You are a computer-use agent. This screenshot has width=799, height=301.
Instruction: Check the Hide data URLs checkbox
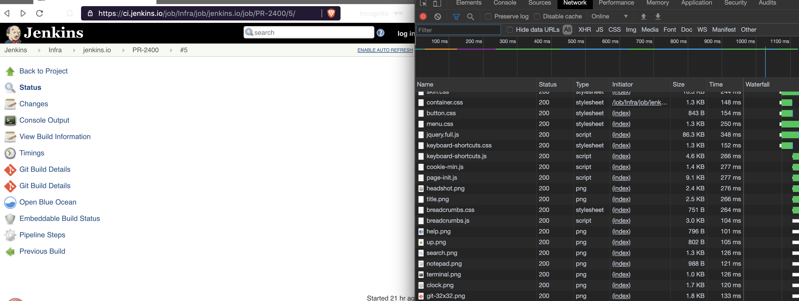click(x=509, y=30)
